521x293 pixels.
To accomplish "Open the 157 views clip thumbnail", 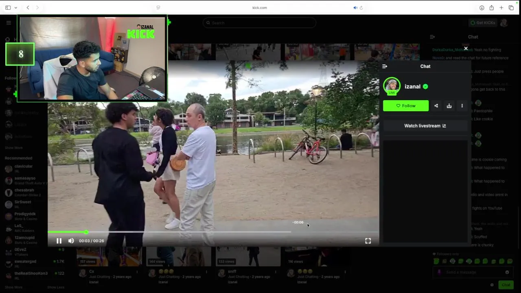I will 109,256.
